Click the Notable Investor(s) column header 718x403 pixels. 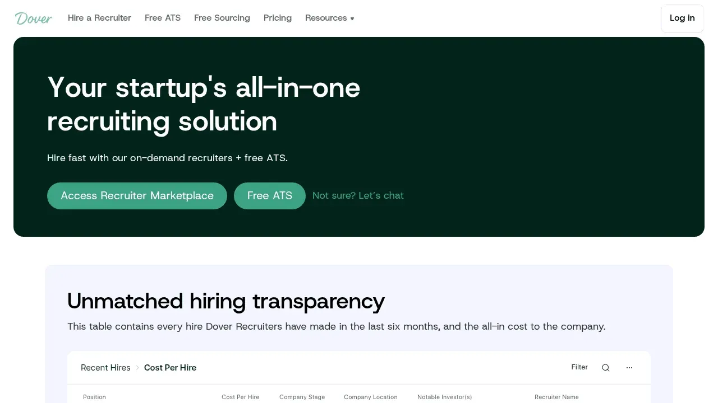(x=445, y=397)
